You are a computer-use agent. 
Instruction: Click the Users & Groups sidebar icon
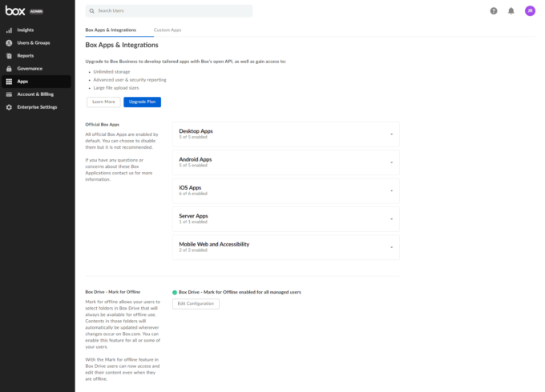click(9, 42)
